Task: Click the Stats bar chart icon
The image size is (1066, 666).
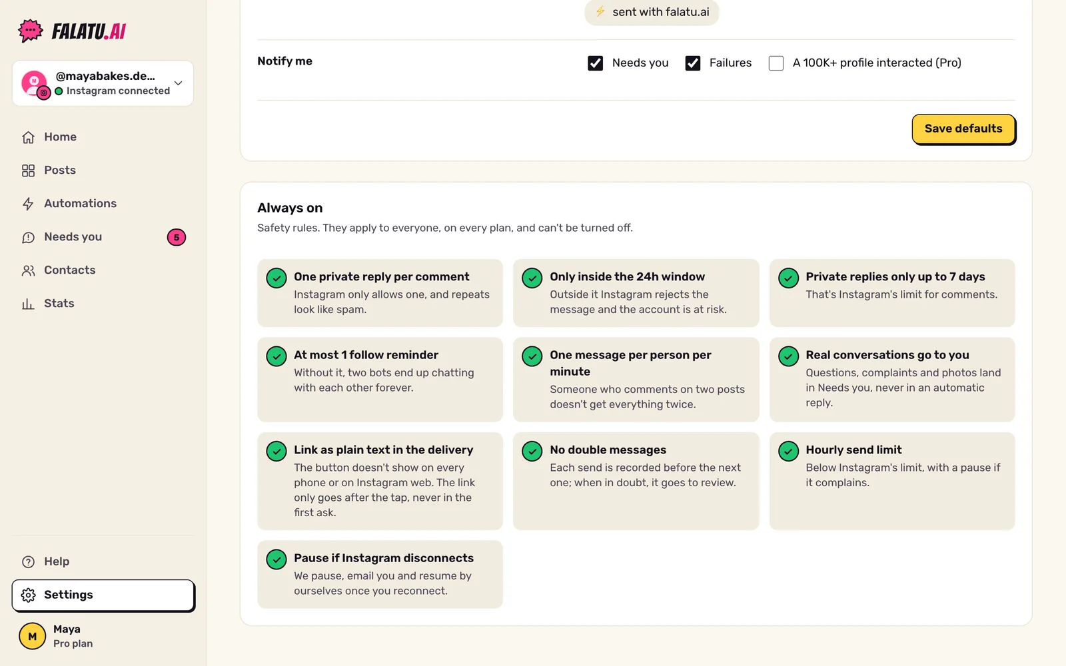Action: tap(28, 304)
